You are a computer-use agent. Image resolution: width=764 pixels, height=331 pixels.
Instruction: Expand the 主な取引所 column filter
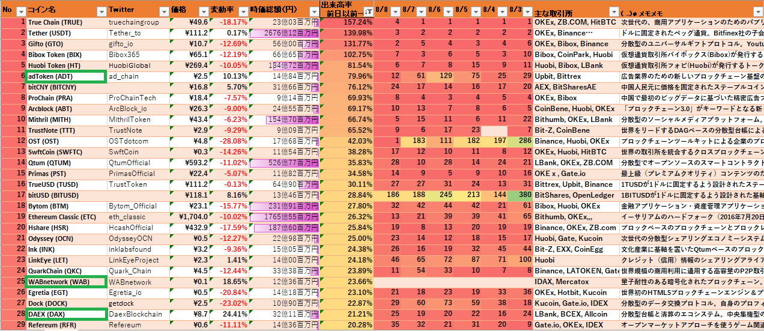point(613,11)
